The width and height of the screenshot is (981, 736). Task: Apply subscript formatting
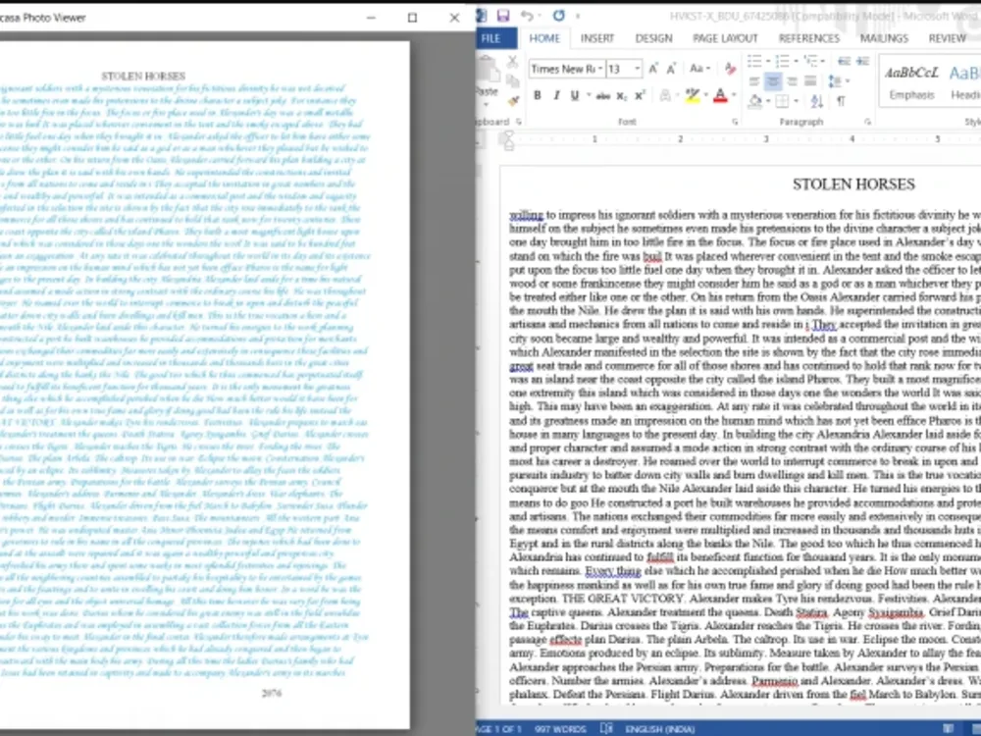[621, 96]
